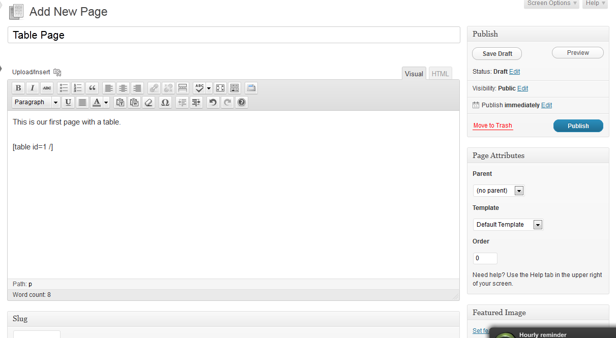This screenshot has width=616, height=338.
Task: Toggle bold formatting in the editor toolbar
Action: [18, 88]
